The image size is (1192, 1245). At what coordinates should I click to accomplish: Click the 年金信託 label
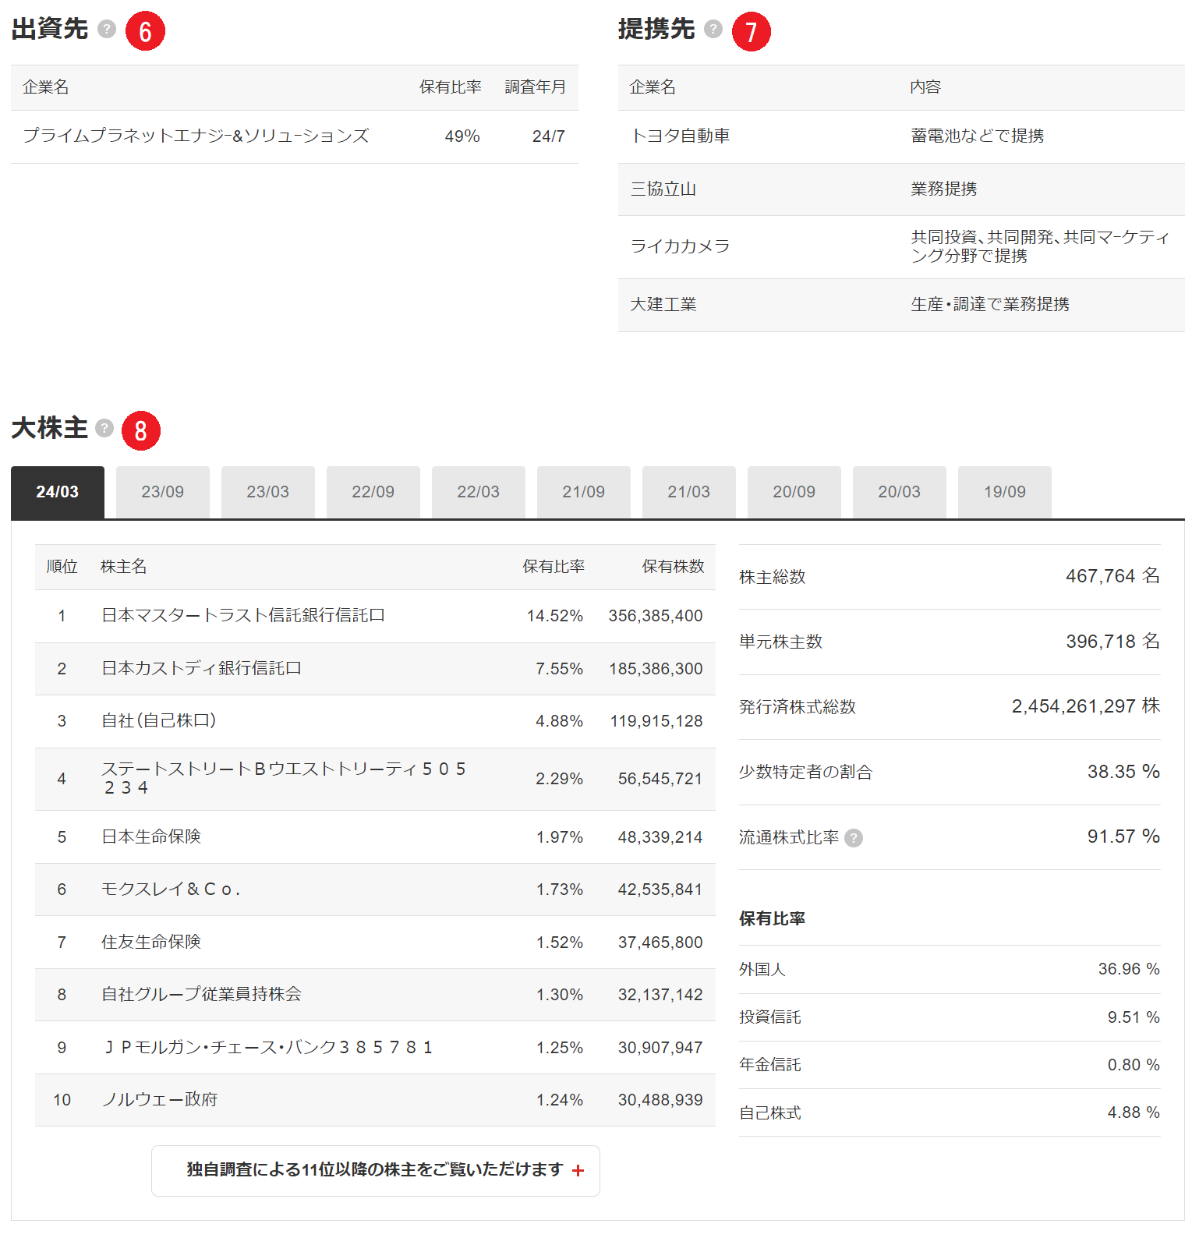click(770, 1065)
